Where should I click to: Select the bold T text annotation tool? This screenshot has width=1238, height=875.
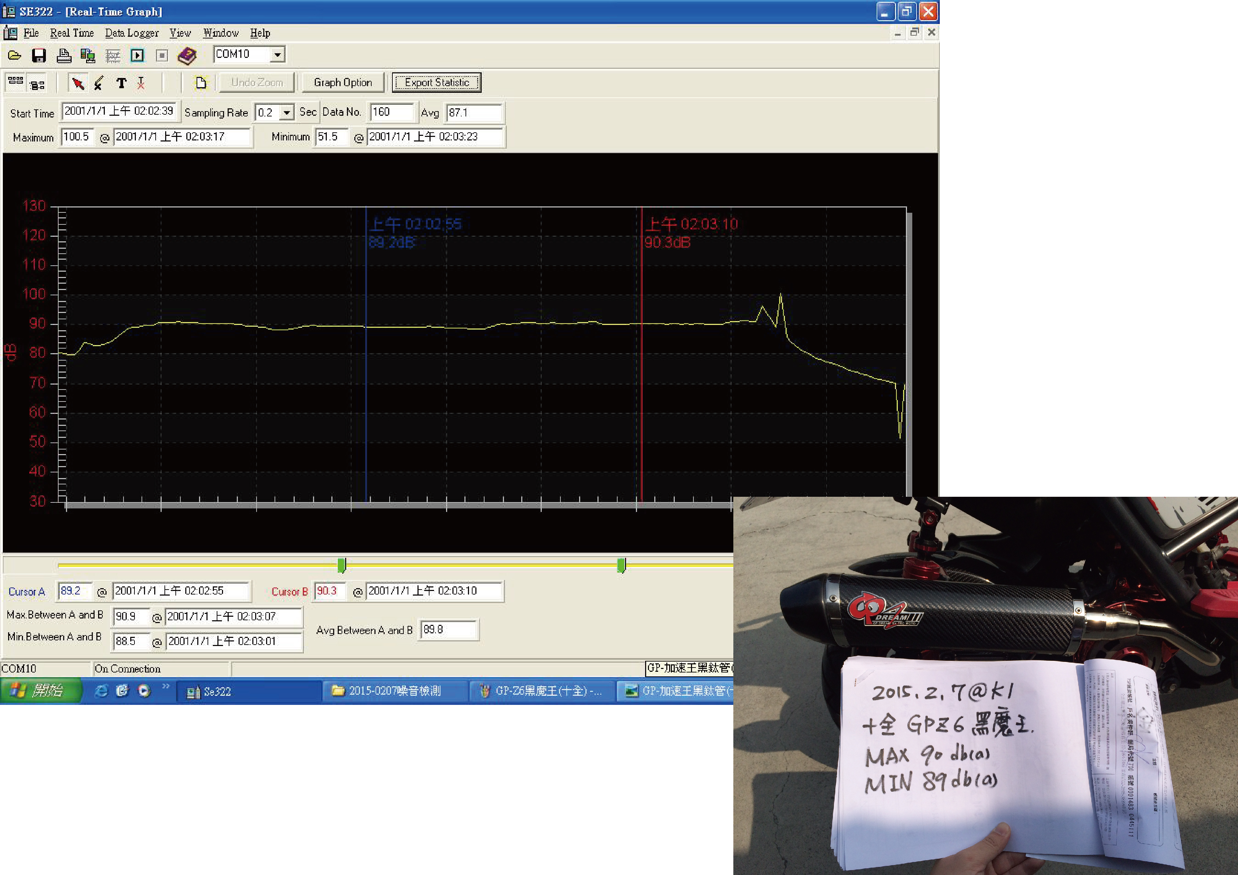(x=121, y=83)
